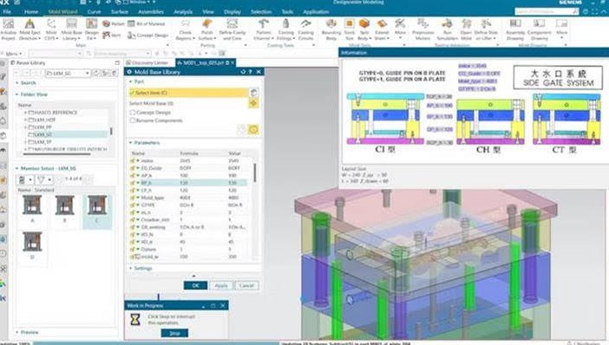The height and width of the screenshot is (345, 609).
Task: Click the Check Regions ribbon icon
Action: [x=186, y=24]
